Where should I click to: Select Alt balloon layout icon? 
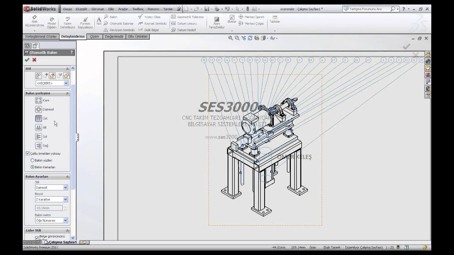[39, 127]
